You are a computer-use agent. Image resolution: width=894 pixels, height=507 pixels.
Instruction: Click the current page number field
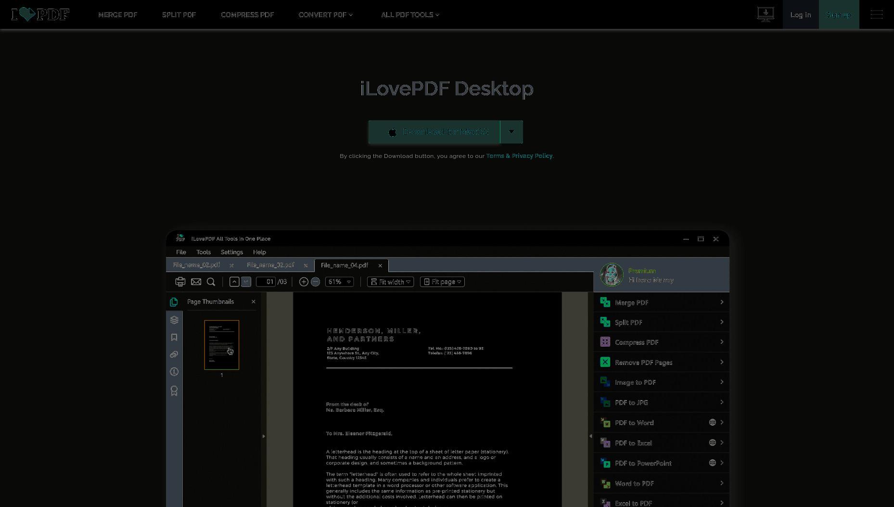click(266, 282)
